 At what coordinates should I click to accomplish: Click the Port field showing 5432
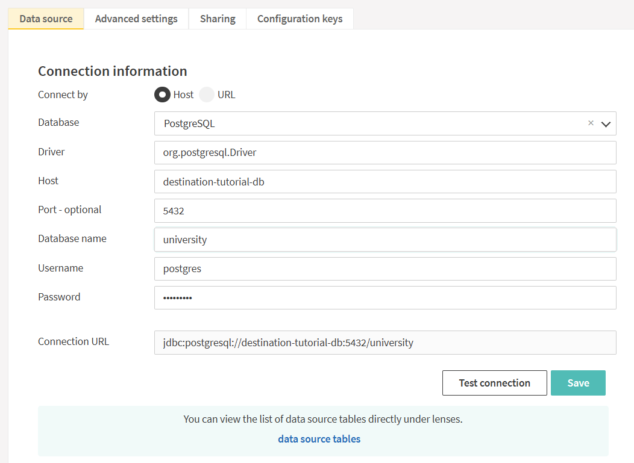click(x=384, y=211)
